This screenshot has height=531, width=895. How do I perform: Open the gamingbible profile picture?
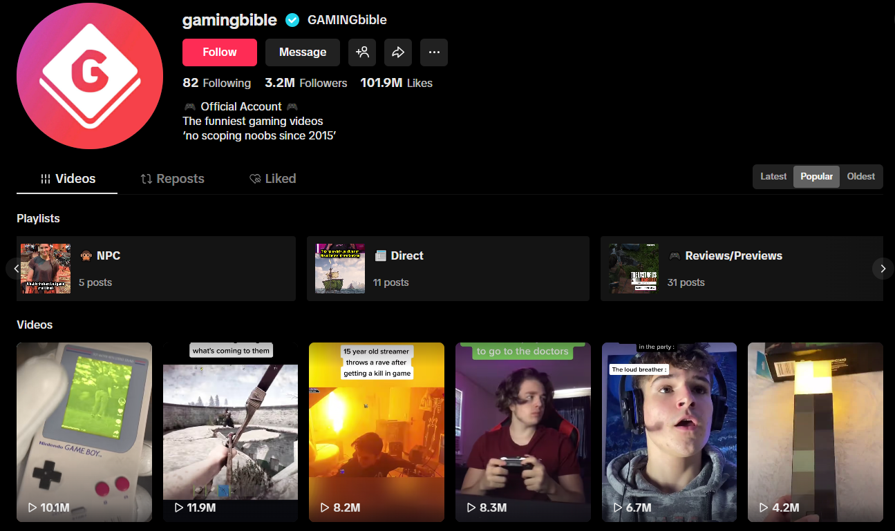pyautogui.click(x=90, y=77)
